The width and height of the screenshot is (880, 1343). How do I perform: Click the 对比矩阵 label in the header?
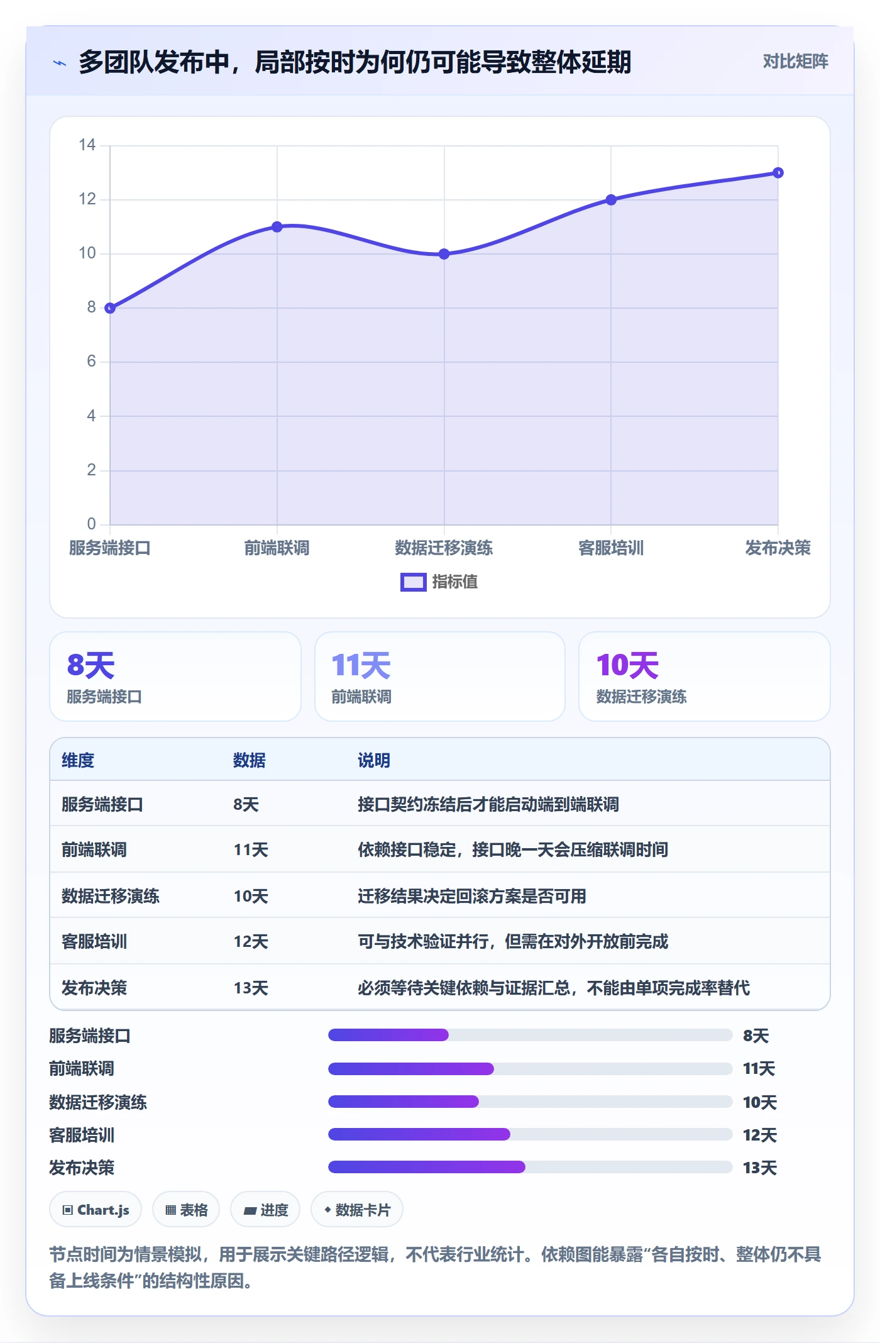(795, 62)
